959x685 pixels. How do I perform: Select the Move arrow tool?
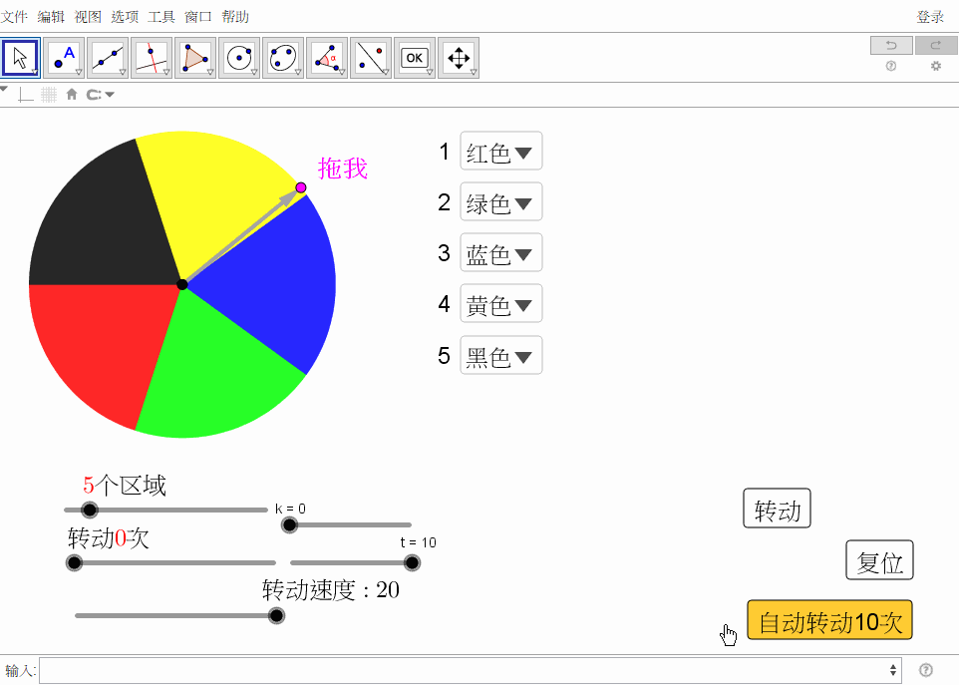21,58
